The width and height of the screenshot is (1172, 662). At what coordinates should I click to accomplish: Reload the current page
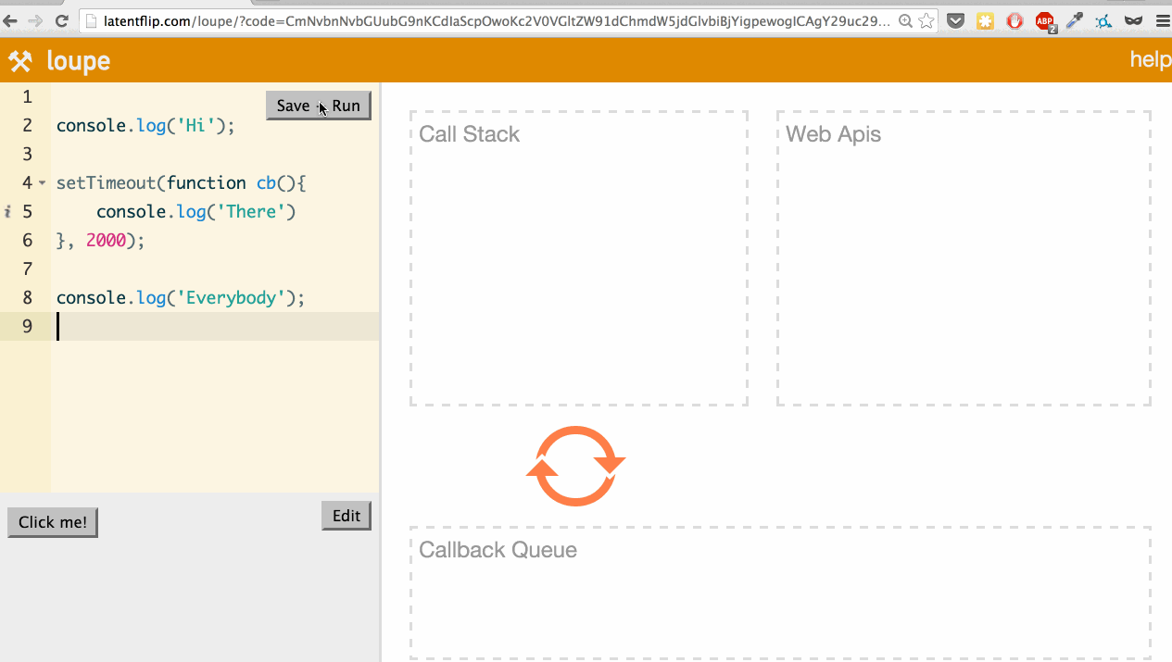point(61,20)
